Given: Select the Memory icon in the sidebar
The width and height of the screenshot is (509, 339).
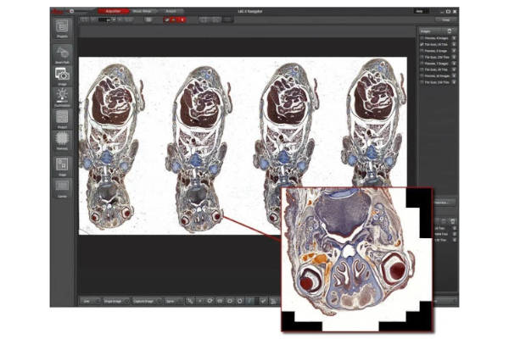Looking at the screenshot, I should coord(63,138).
